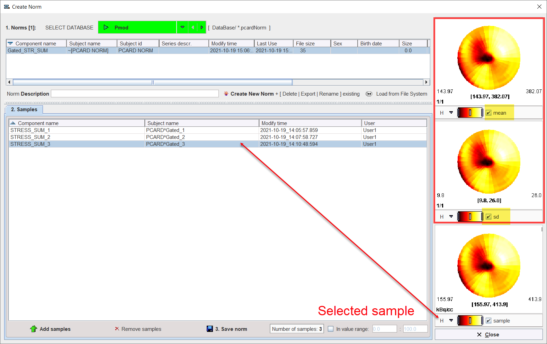This screenshot has width=547, height=344.
Task: Click norms table Modify time header
Action: tap(231, 43)
